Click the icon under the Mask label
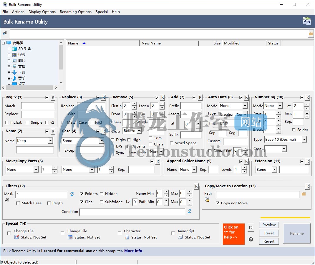The width and height of the screenshot is (315, 265). pos(7,200)
